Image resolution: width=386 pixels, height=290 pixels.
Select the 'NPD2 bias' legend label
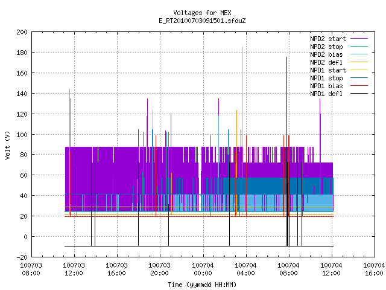(x=326, y=54)
